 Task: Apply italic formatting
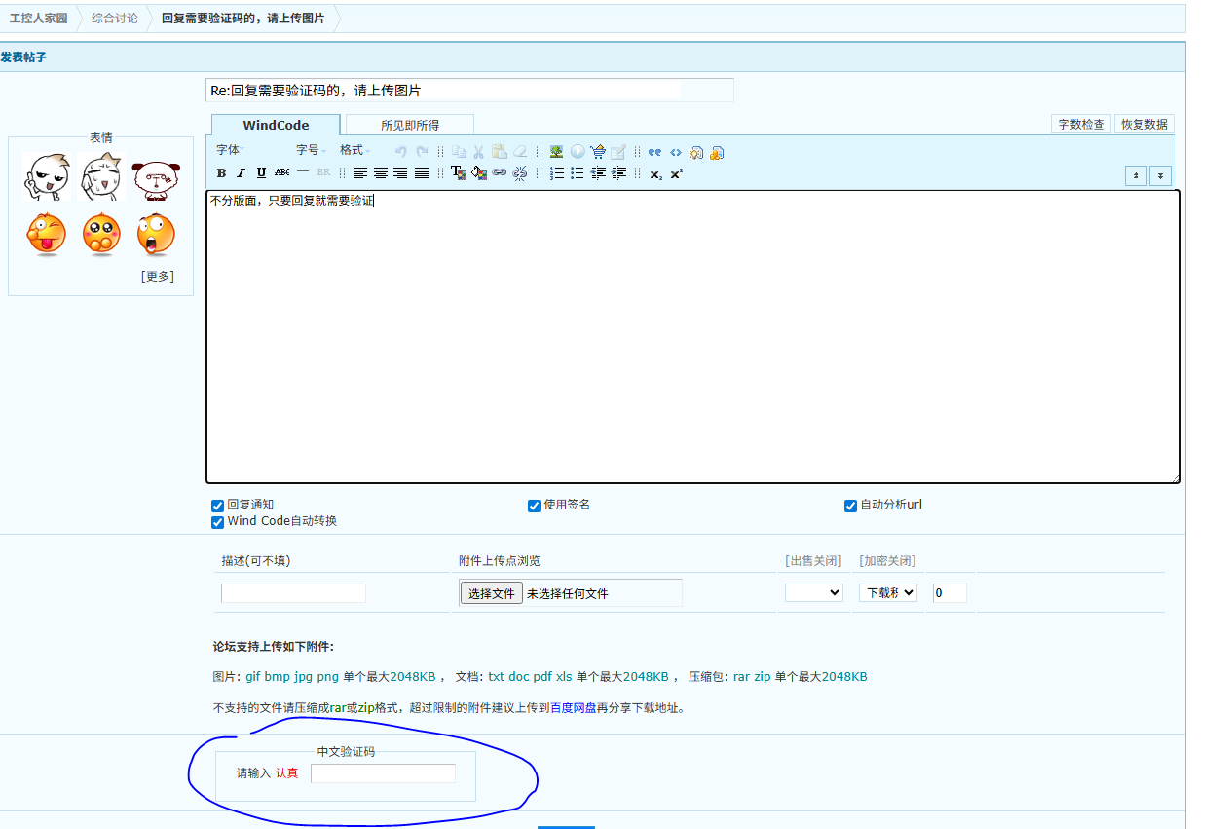(x=241, y=173)
